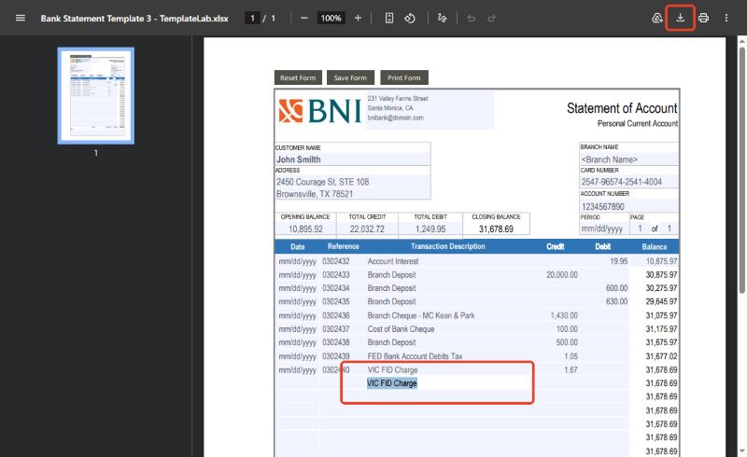The width and height of the screenshot is (747, 457).
Task: Click the Brownsville, TX 78521 field
Action: pos(353,194)
